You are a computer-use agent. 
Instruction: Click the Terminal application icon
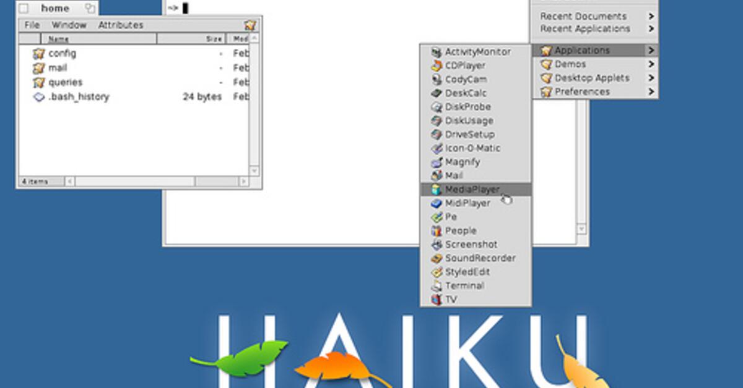pyautogui.click(x=436, y=286)
